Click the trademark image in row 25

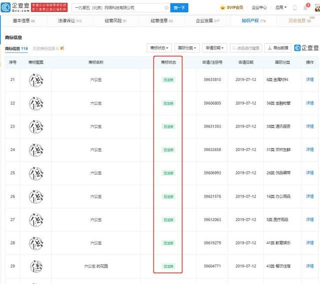[35, 172]
